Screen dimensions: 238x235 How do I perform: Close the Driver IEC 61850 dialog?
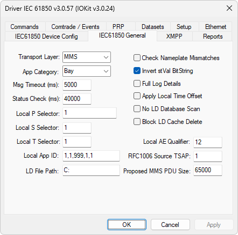229,8
